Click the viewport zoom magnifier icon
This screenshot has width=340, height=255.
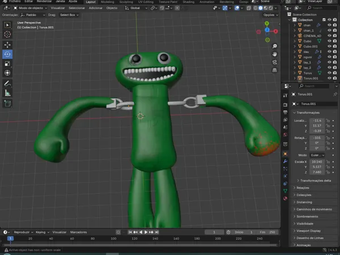pos(274,46)
